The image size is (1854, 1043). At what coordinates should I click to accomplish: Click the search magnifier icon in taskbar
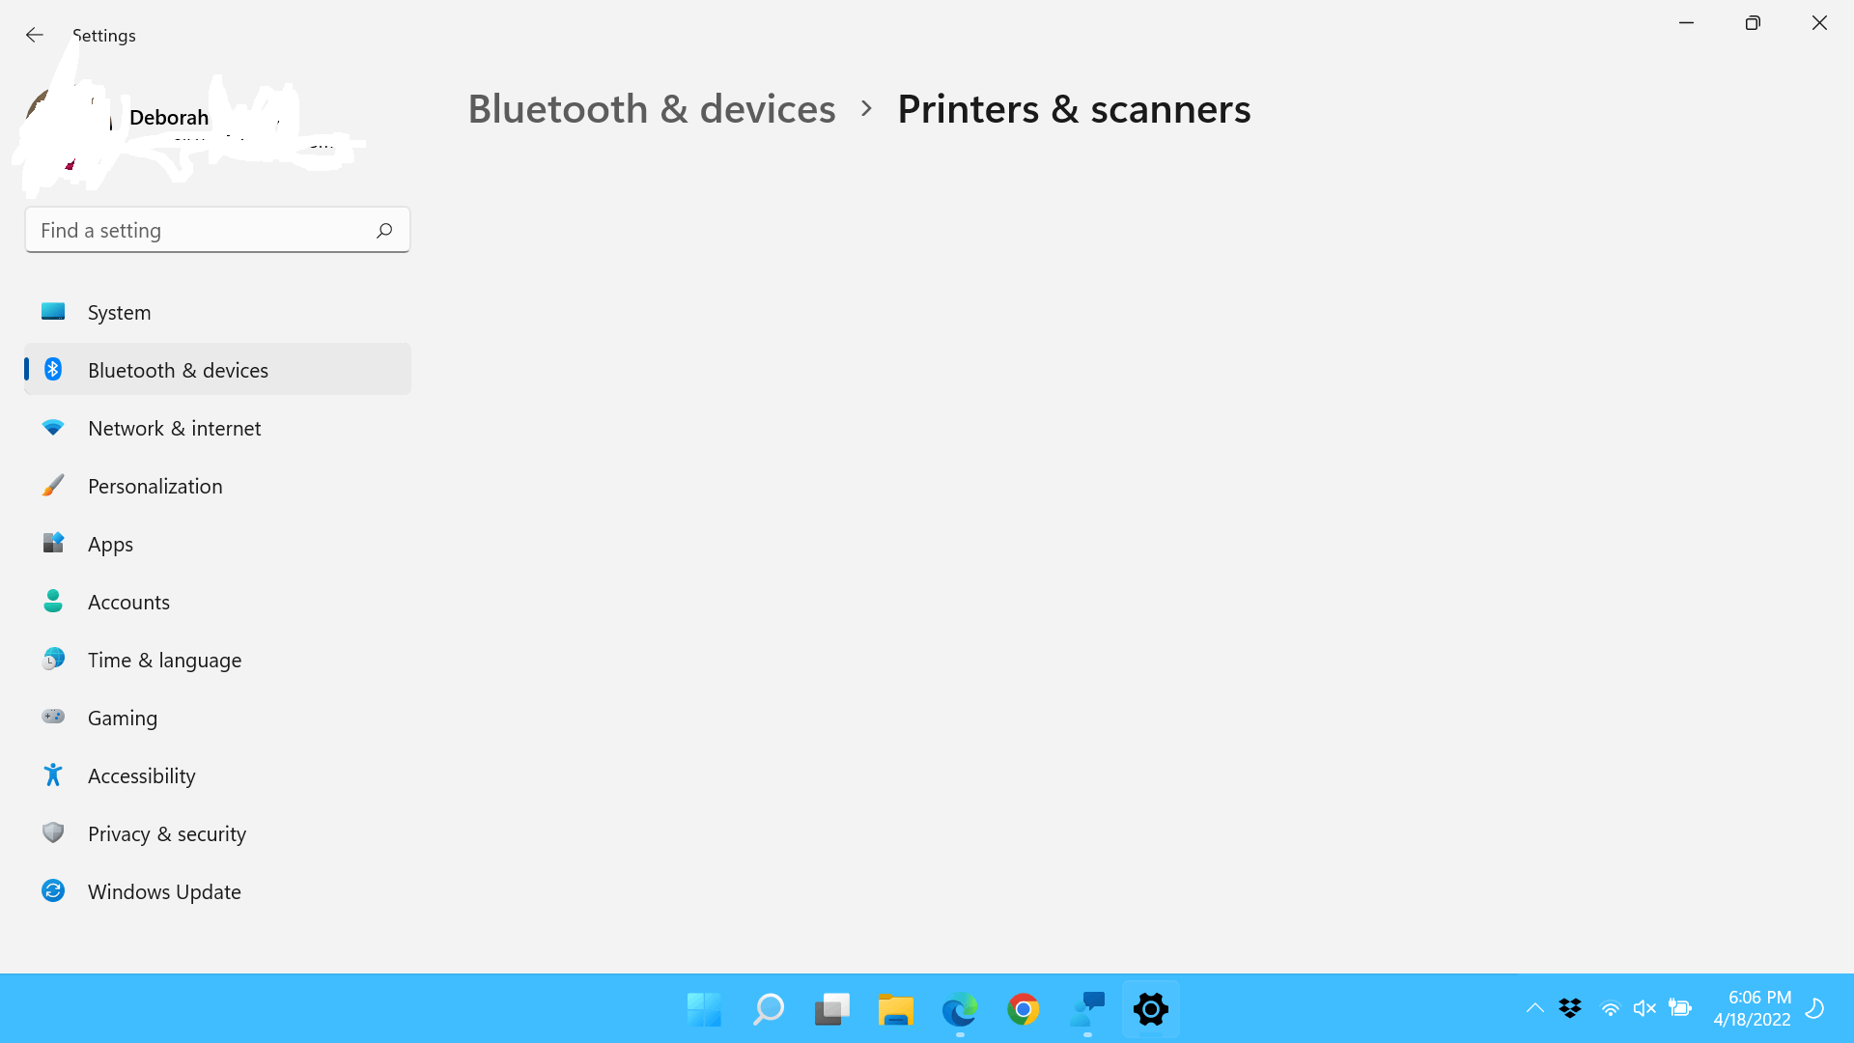click(768, 1008)
